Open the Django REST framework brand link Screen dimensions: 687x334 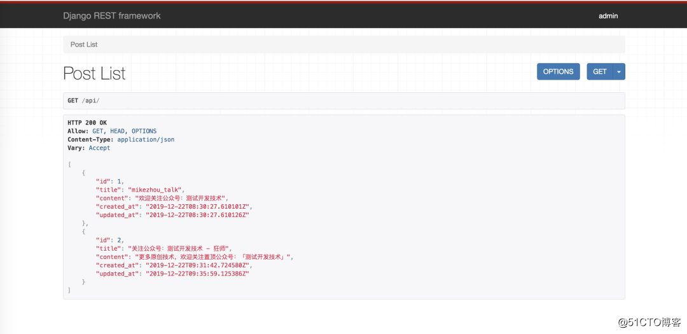[112, 16]
